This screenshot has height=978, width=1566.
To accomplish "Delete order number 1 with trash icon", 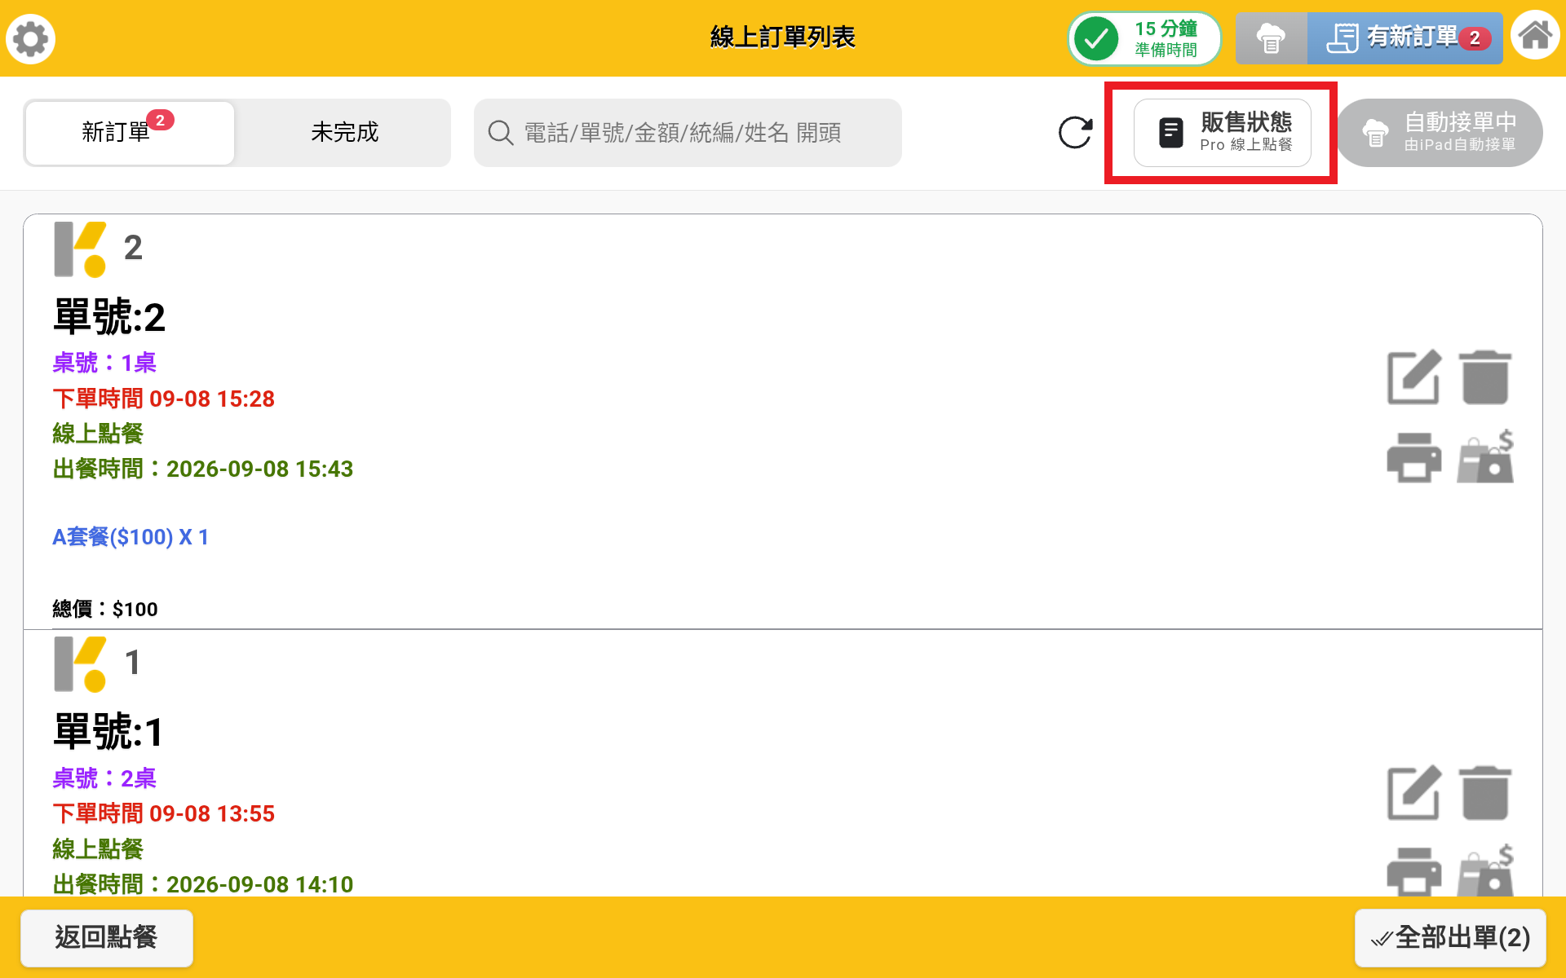I will (1485, 792).
